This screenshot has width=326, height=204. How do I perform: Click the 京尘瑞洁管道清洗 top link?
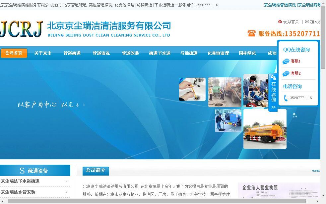(280, 5)
